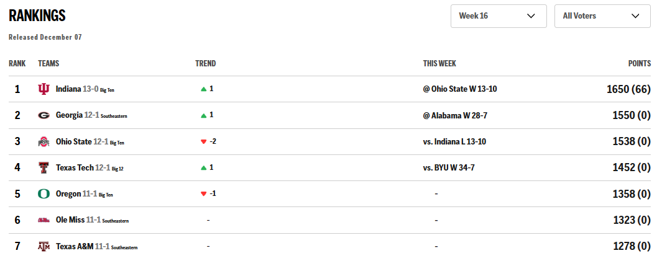Click Ohio State's red downward trend arrow
The image size is (662, 266).
pyautogui.click(x=203, y=142)
